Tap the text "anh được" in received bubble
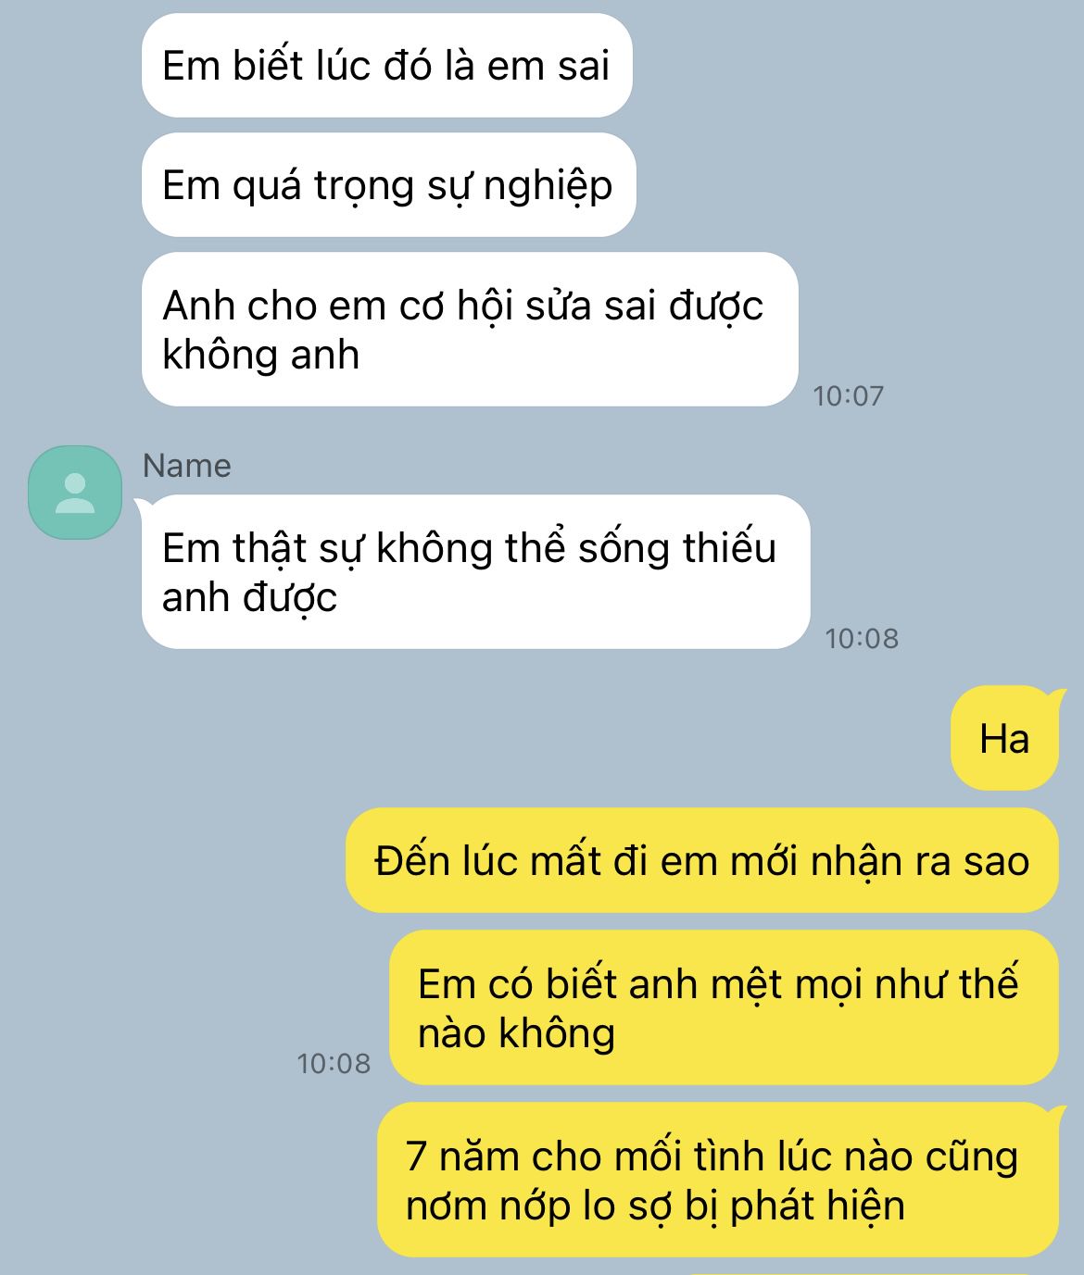The image size is (1084, 1275). point(249,598)
